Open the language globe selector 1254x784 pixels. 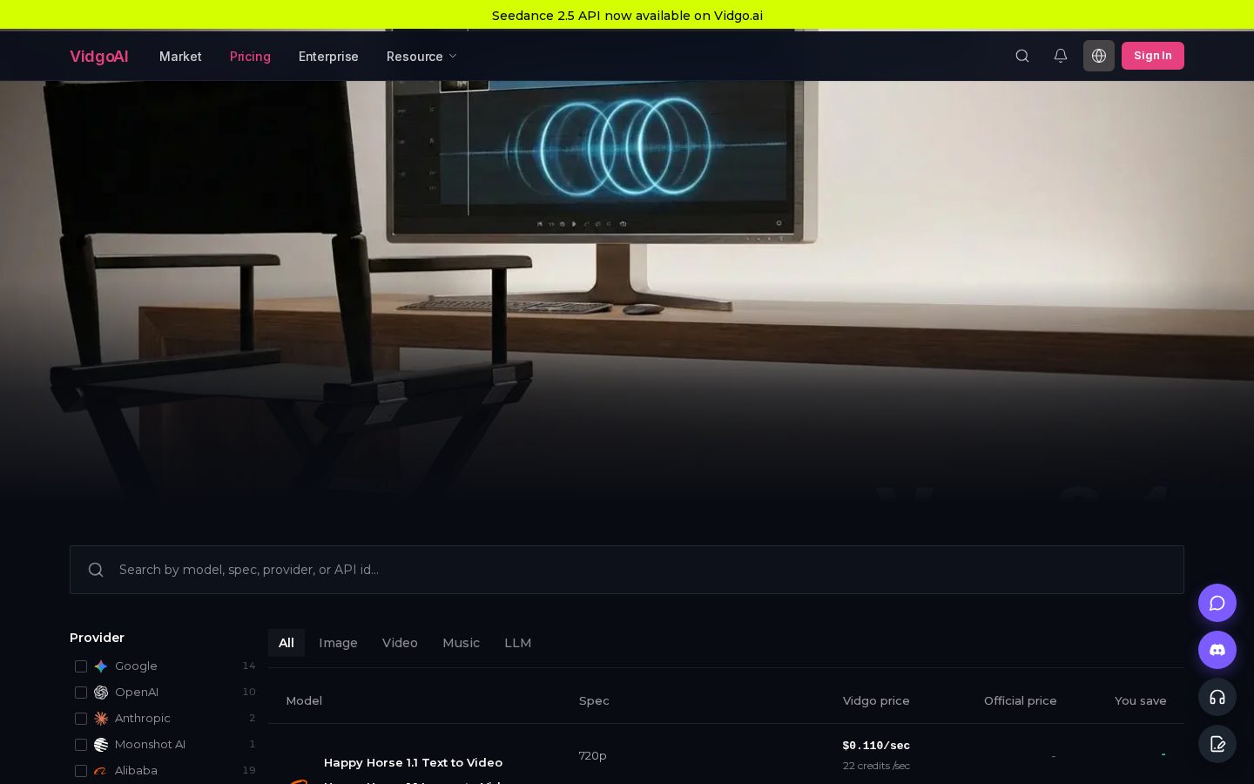point(1099,56)
